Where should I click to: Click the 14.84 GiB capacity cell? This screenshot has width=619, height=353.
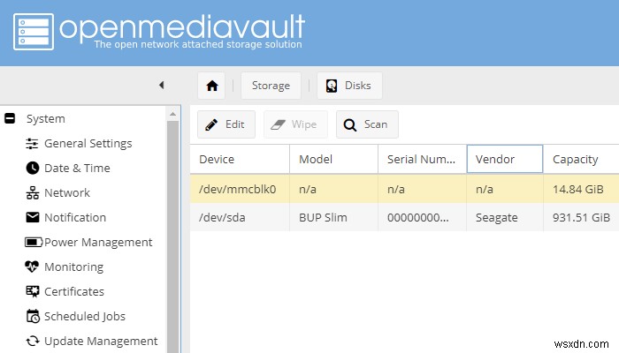click(x=581, y=189)
